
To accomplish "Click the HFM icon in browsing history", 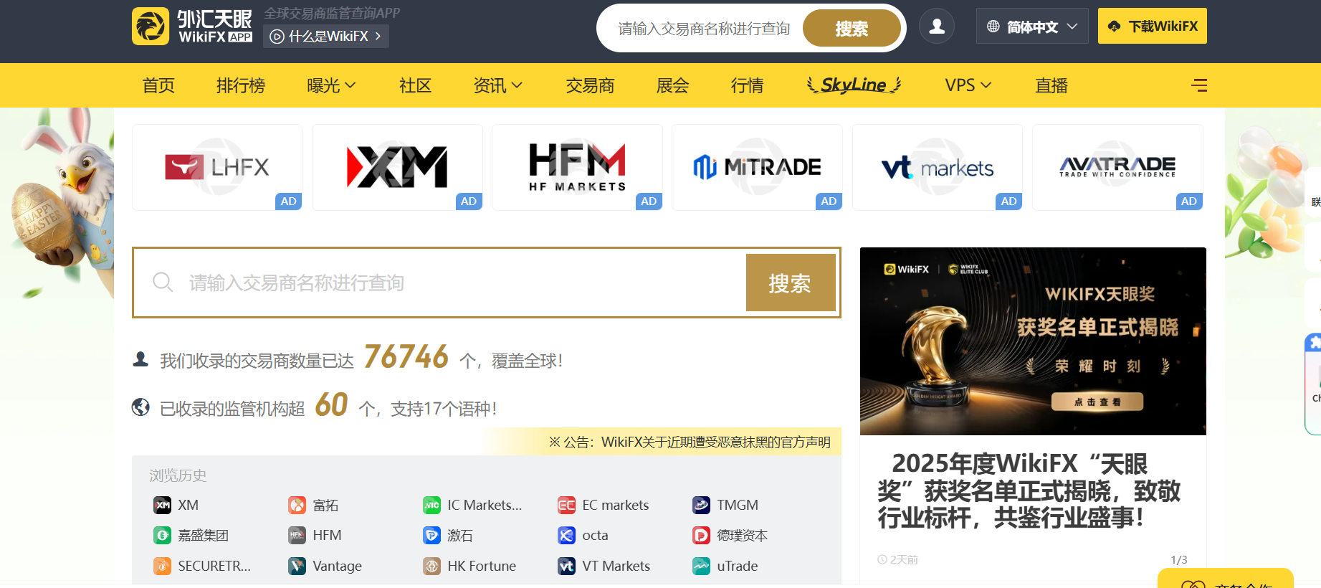I will [297, 535].
